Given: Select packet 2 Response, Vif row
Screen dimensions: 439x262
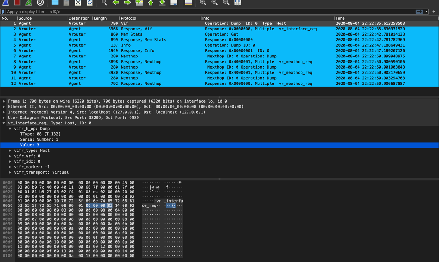Looking at the screenshot, I should (219, 29).
